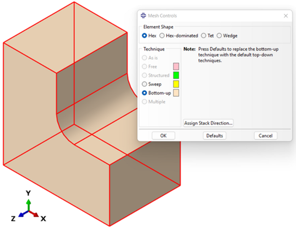Cancel the Mesh Controls dialog

(x=265, y=136)
